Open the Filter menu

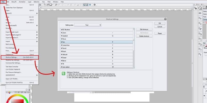click(x=49, y=2)
